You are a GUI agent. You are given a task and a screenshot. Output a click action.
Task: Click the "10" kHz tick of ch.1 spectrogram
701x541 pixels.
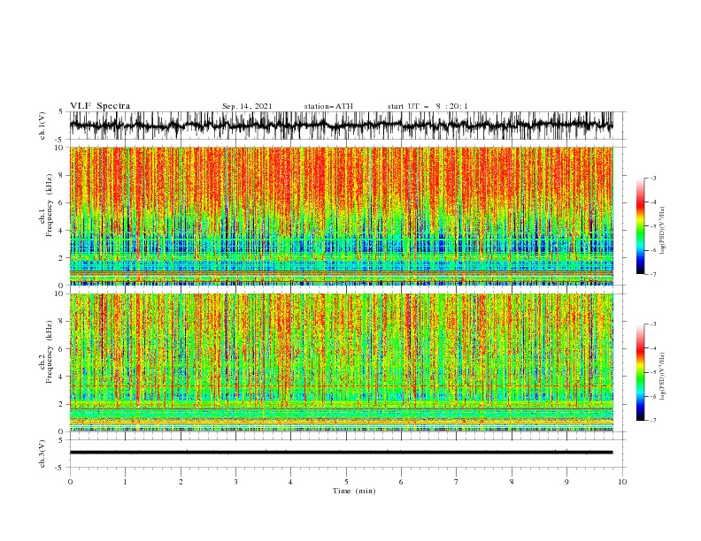pos(59,148)
